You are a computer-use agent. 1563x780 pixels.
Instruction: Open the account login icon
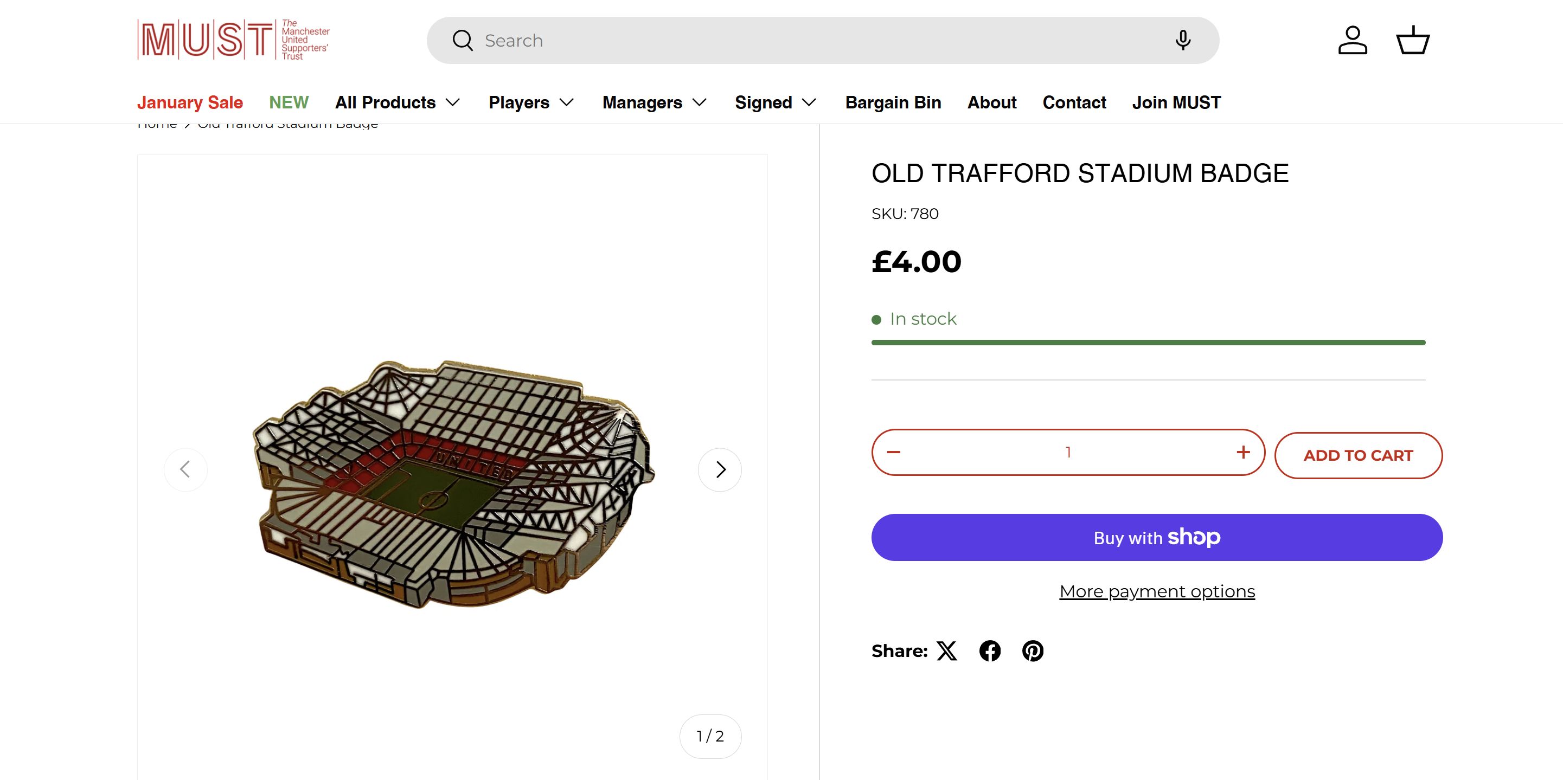(1352, 40)
